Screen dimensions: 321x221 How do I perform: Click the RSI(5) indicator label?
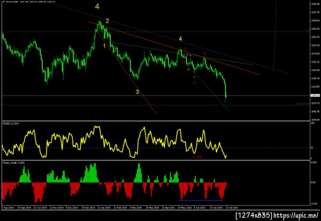point(11,124)
